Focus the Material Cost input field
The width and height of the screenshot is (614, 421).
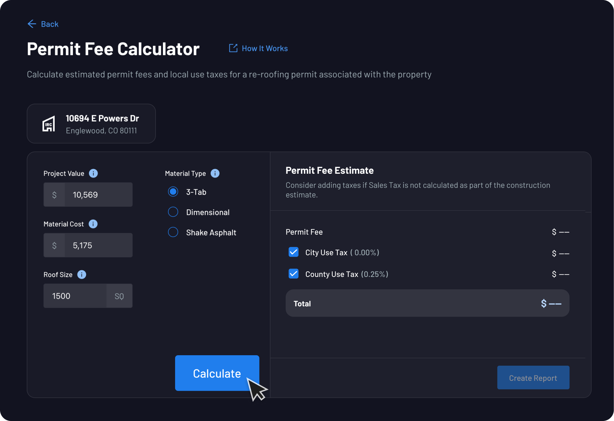(98, 245)
